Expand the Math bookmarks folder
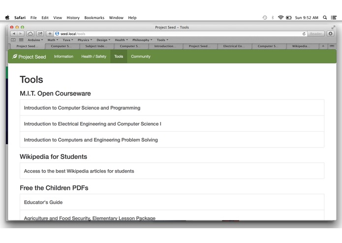 point(53,40)
